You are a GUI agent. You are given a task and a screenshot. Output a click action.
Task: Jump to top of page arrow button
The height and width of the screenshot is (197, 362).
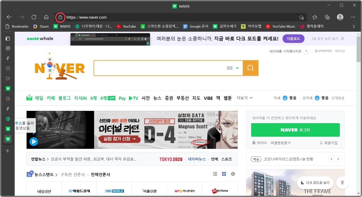point(342,183)
